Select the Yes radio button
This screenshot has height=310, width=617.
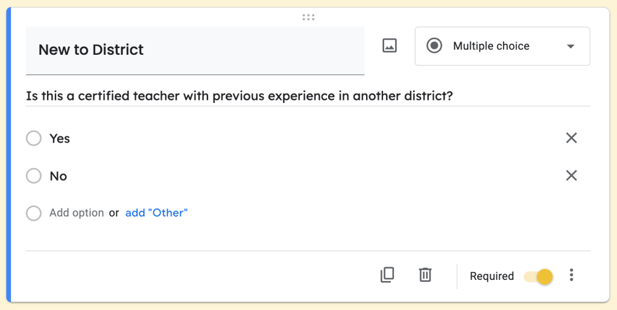34,138
